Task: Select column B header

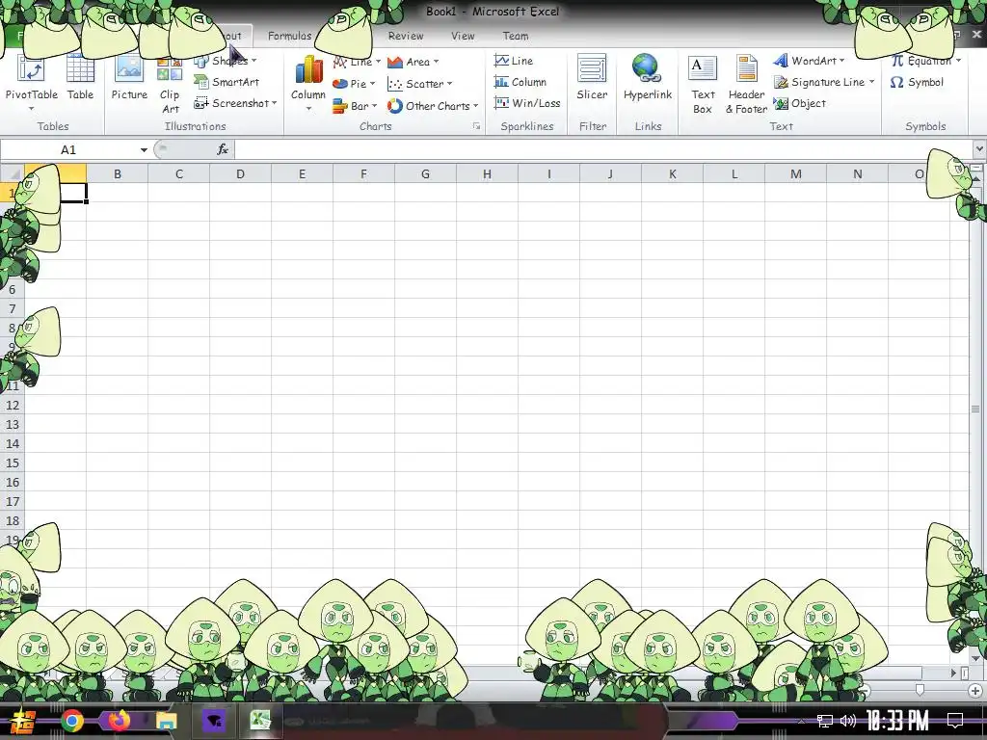Action: coord(117,173)
